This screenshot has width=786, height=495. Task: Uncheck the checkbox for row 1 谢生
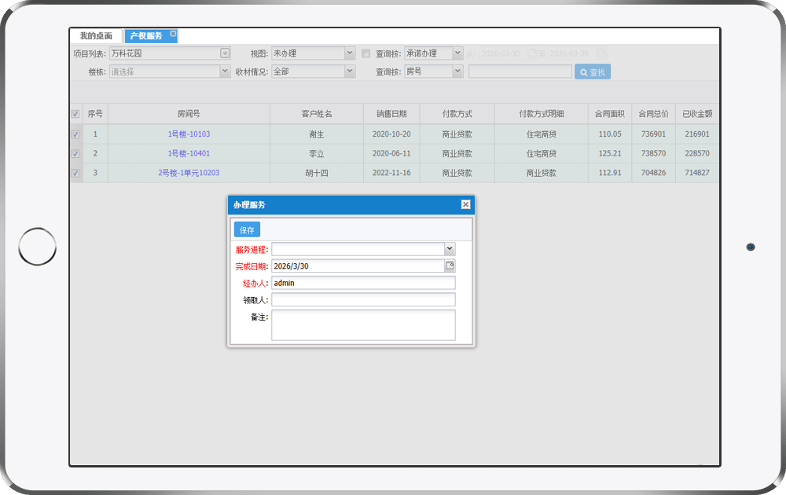(75, 134)
